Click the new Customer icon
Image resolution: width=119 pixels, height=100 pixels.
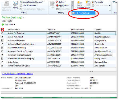[x=80, y=3]
